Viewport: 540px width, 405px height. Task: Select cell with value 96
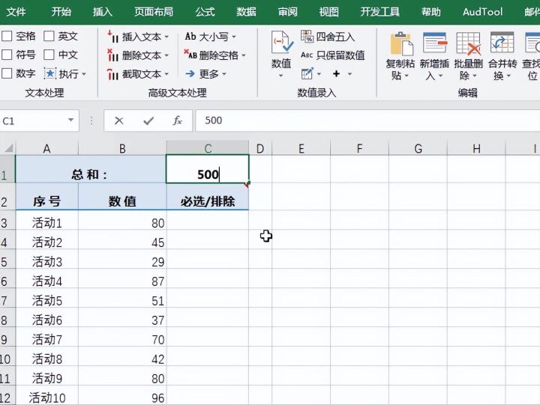(x=122, y=395)
